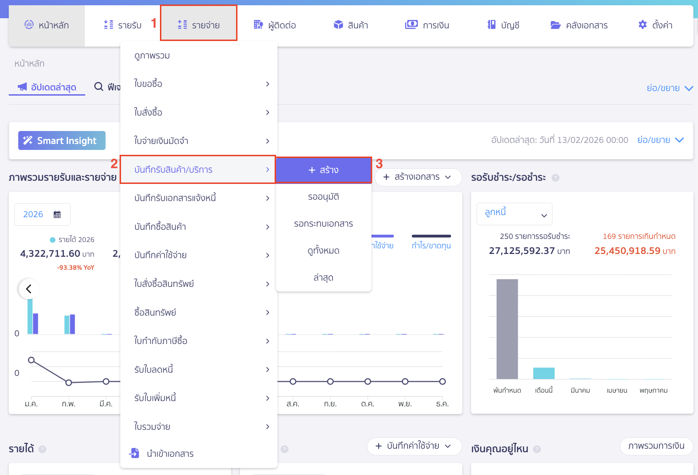Open the รายจ่าย menu

tap(199, 25)
